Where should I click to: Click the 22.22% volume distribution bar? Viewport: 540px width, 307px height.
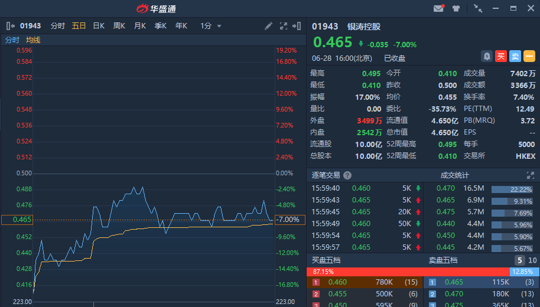tap(512, 190)
